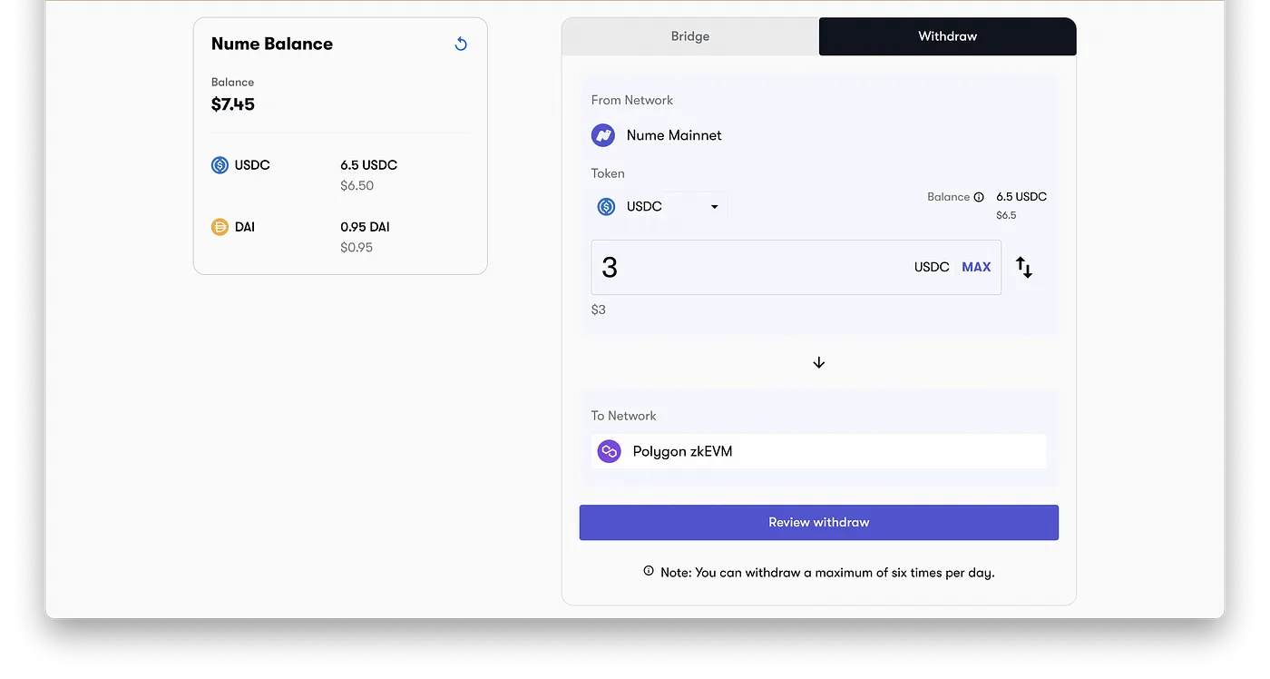Click the info icon beside withdrawal note
The height and width of the screenshot is (679, 1270).
coord(649,571)
